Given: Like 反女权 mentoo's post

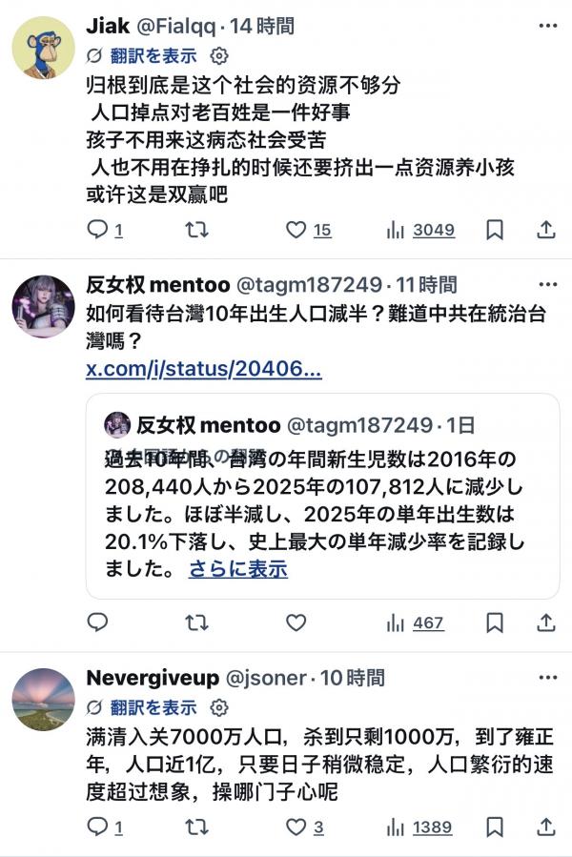Looking at the screenshot, I should pos(296,622).
